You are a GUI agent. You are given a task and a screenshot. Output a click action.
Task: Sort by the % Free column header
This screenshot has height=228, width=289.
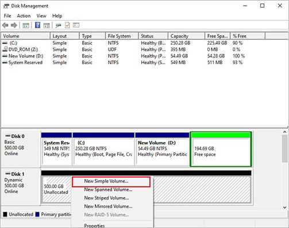point(248,36)
